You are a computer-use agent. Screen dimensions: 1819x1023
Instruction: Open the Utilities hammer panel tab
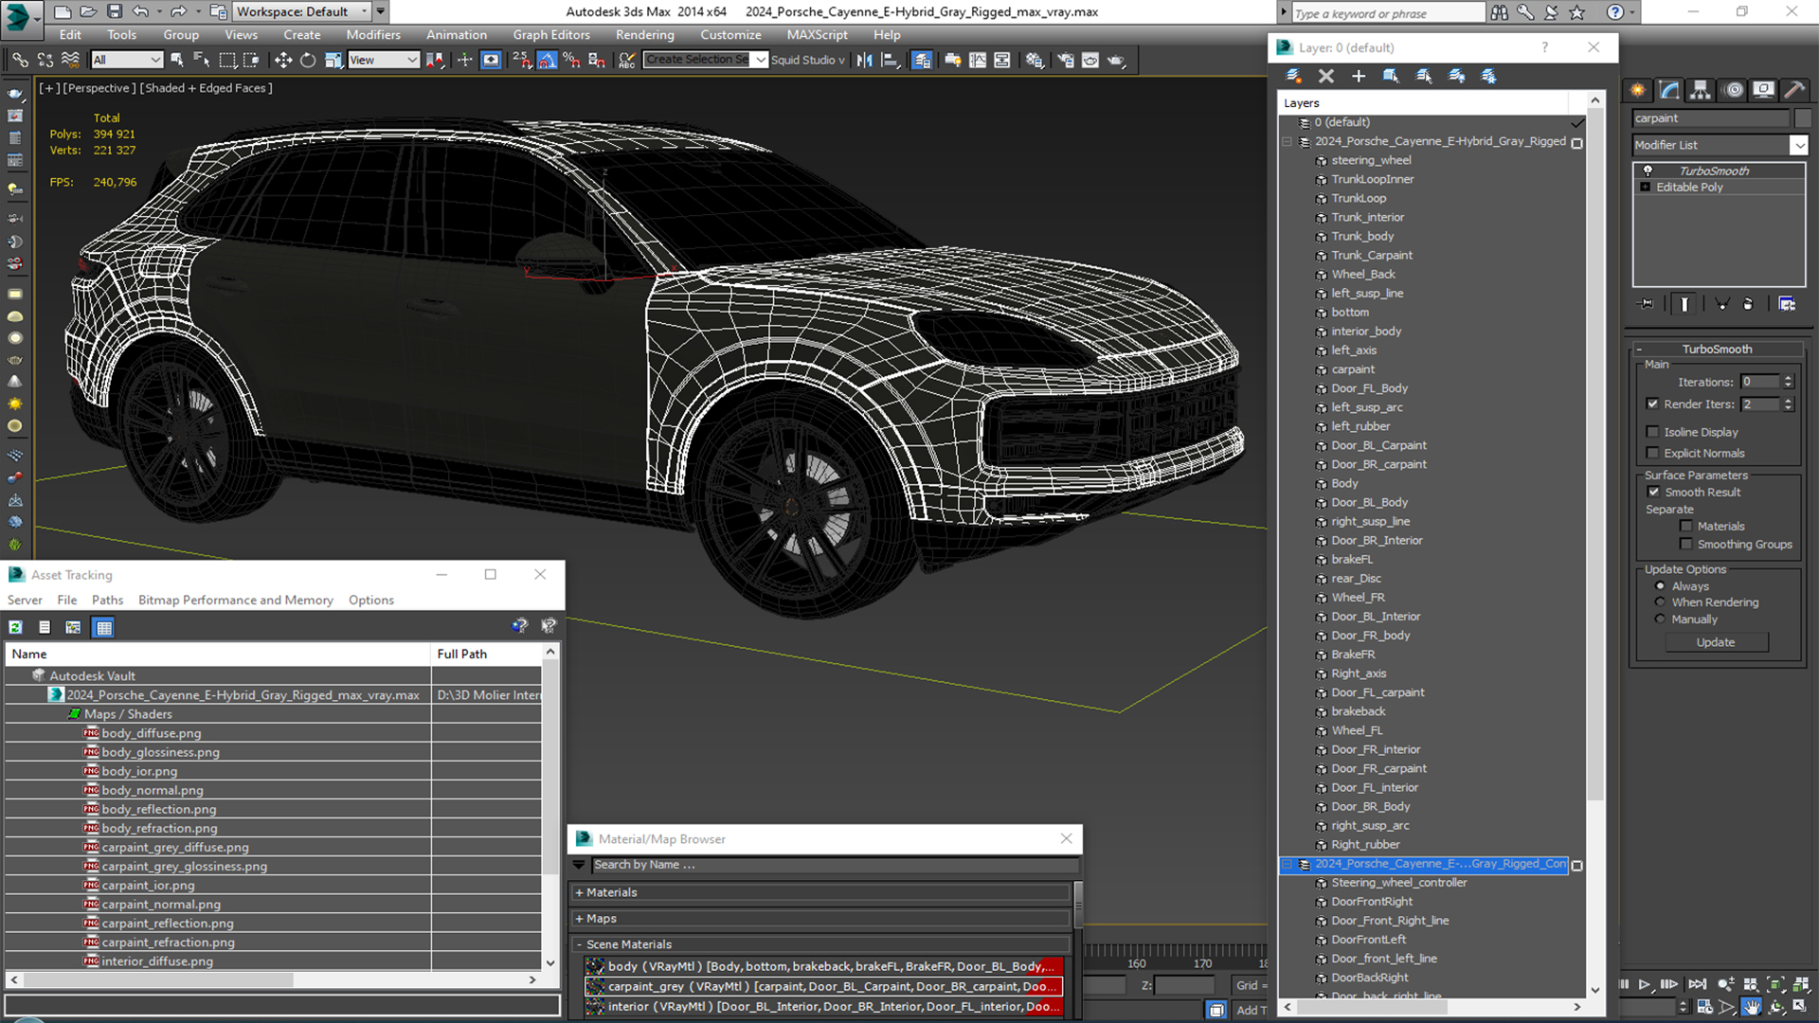pos(1793,90)
